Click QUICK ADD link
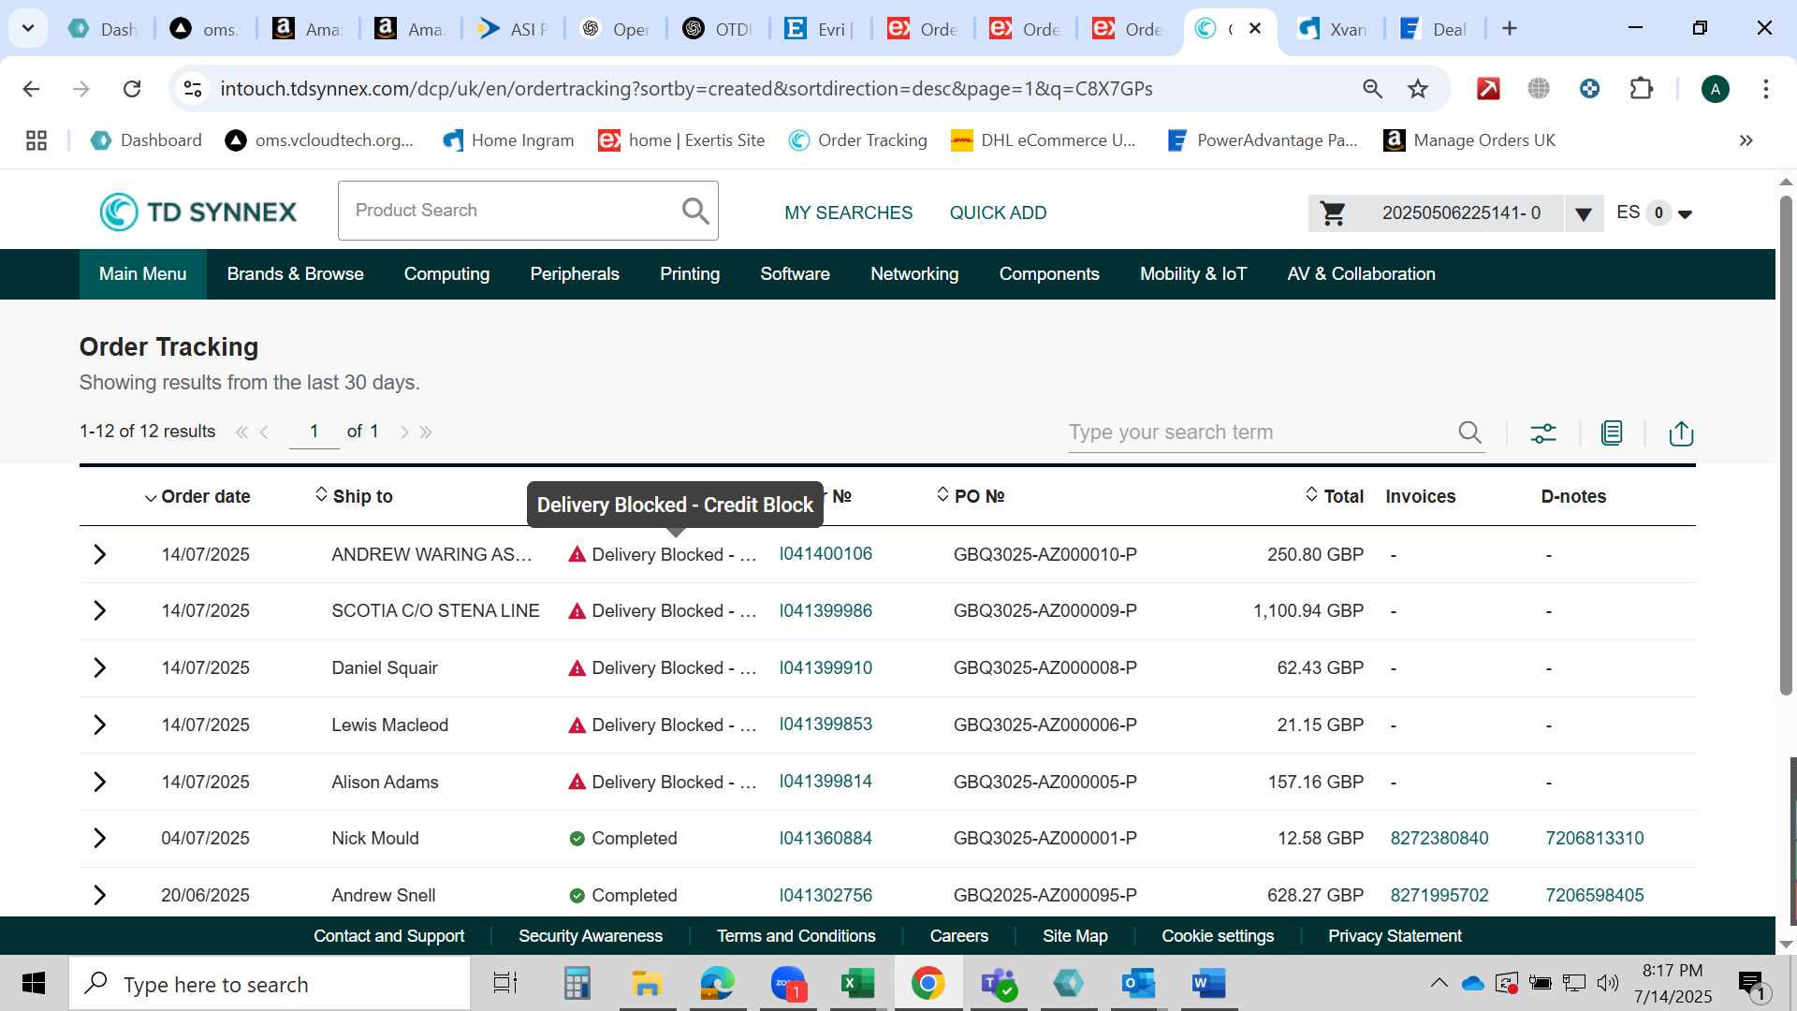Screen dimensions: 1797x1011 coord(998,212)
